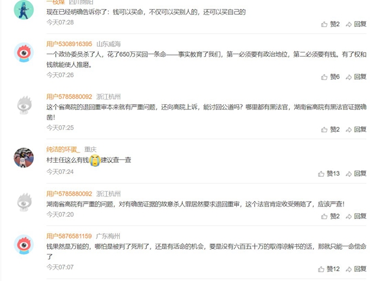Viewport: 379px width, 281px height.
Task: Open 用户5876581159's profile link
Action: coord(69,236)
